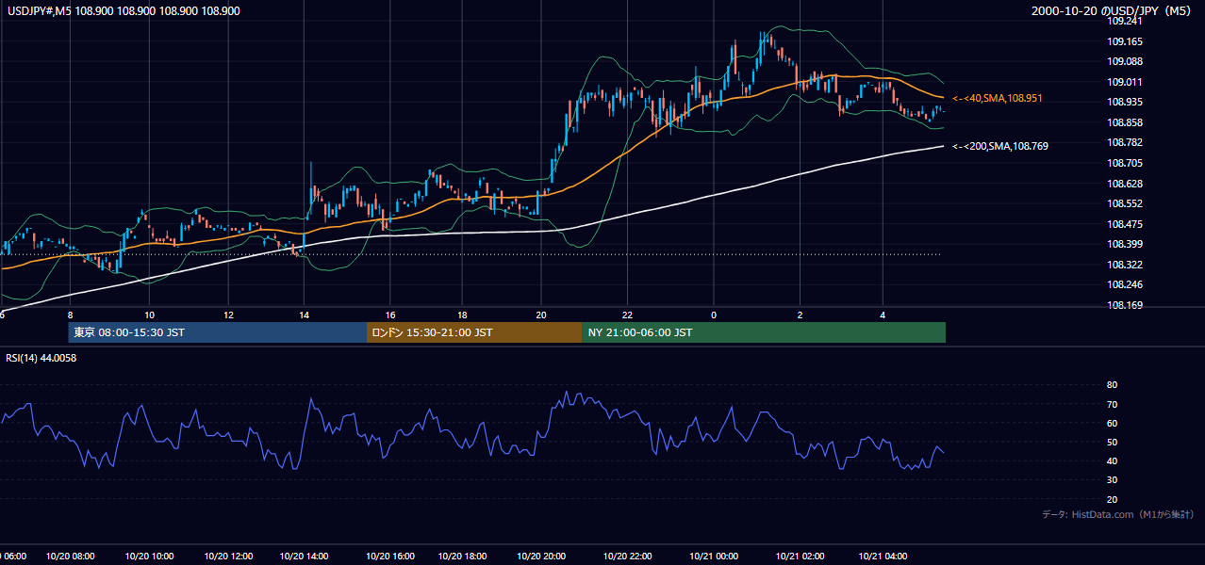Image resolution: width=1205 pixels, height=565 pixels.
Task: Click the 108.322 price axis label
Action: coord(1125,265)
